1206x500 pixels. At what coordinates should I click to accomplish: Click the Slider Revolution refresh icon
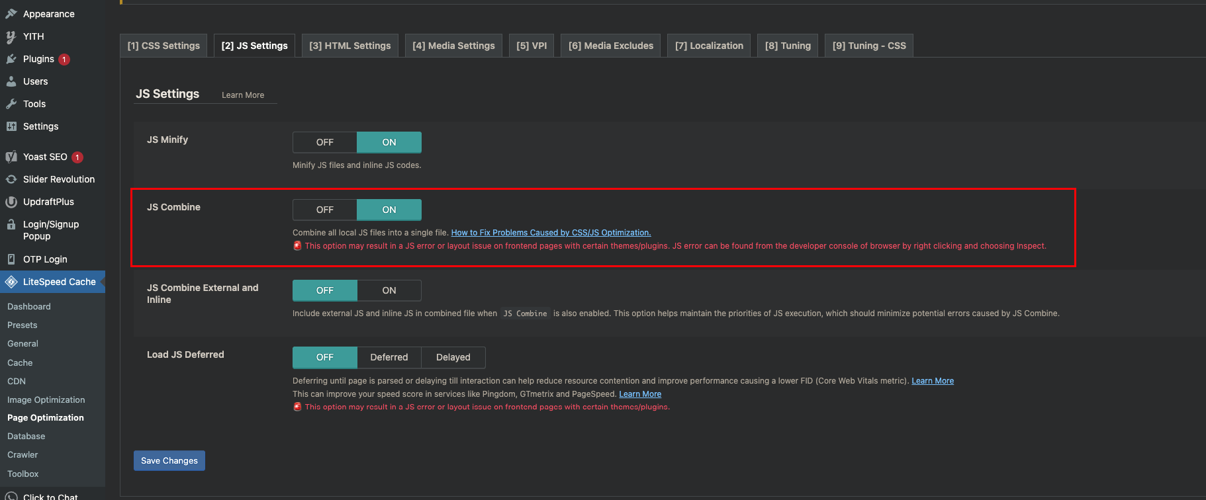(x=11, y=179)
